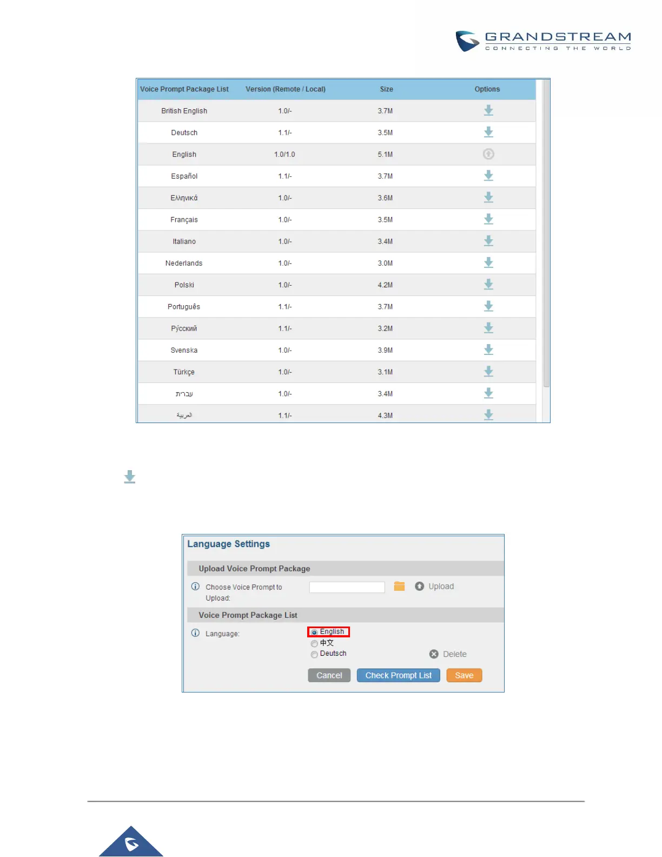Click the upgrade icon for English package
This screenshot has width=662, height=857.
[x=488, y=154]
